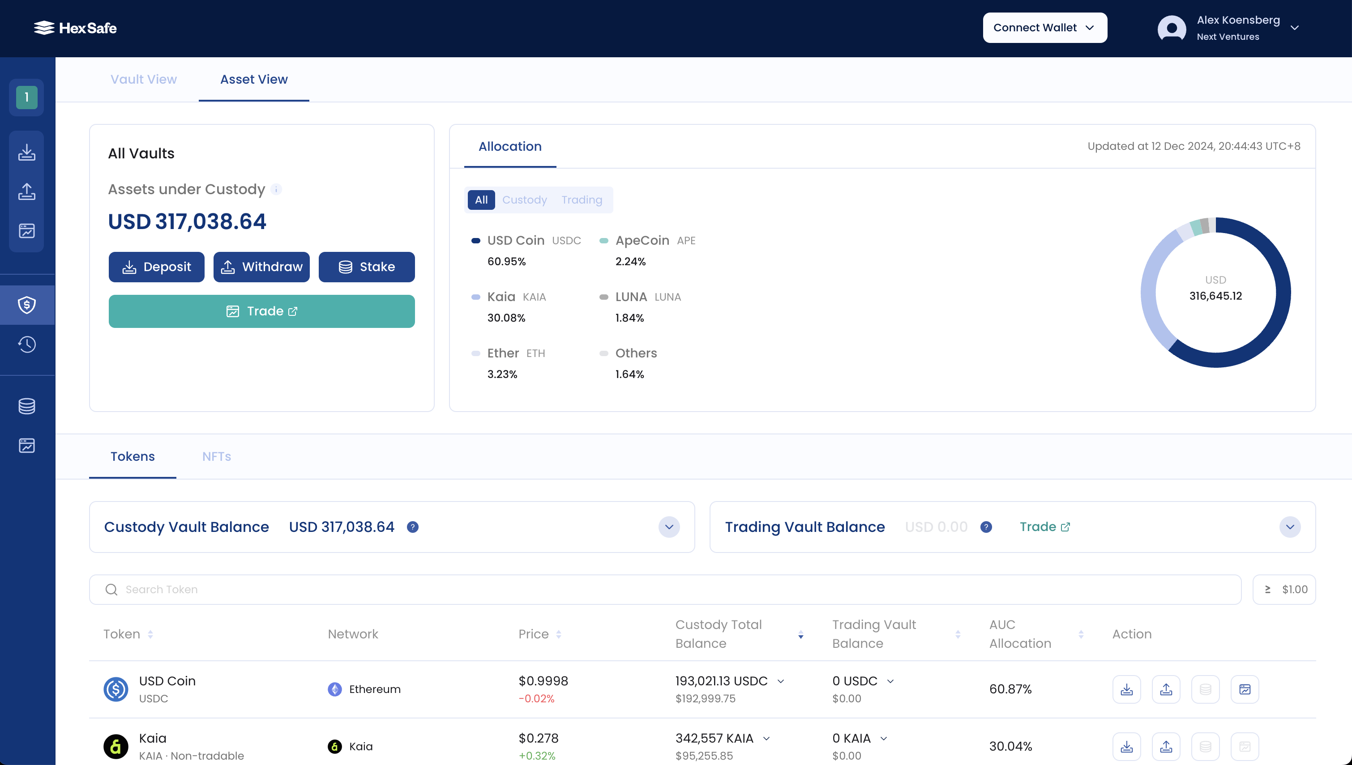Click the withdraw icon in Kaia row
Screen dimensions: 1352x765
(1166, 747)
